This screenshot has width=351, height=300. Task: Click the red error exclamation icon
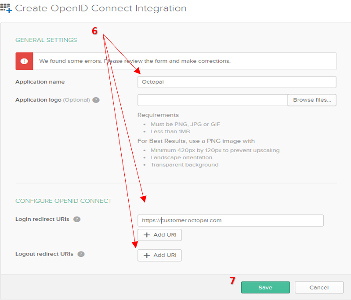(25, 61)
